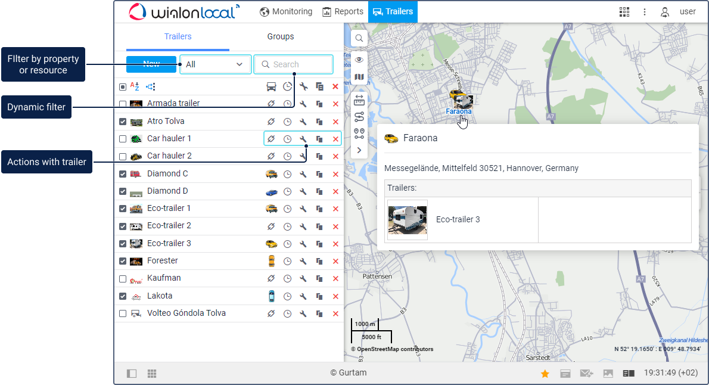Image resolution: width=709 pixels, height=385 pixels.
Task: Click the wrench icon for Car hauler 1
Action: (x=303, y=139)
